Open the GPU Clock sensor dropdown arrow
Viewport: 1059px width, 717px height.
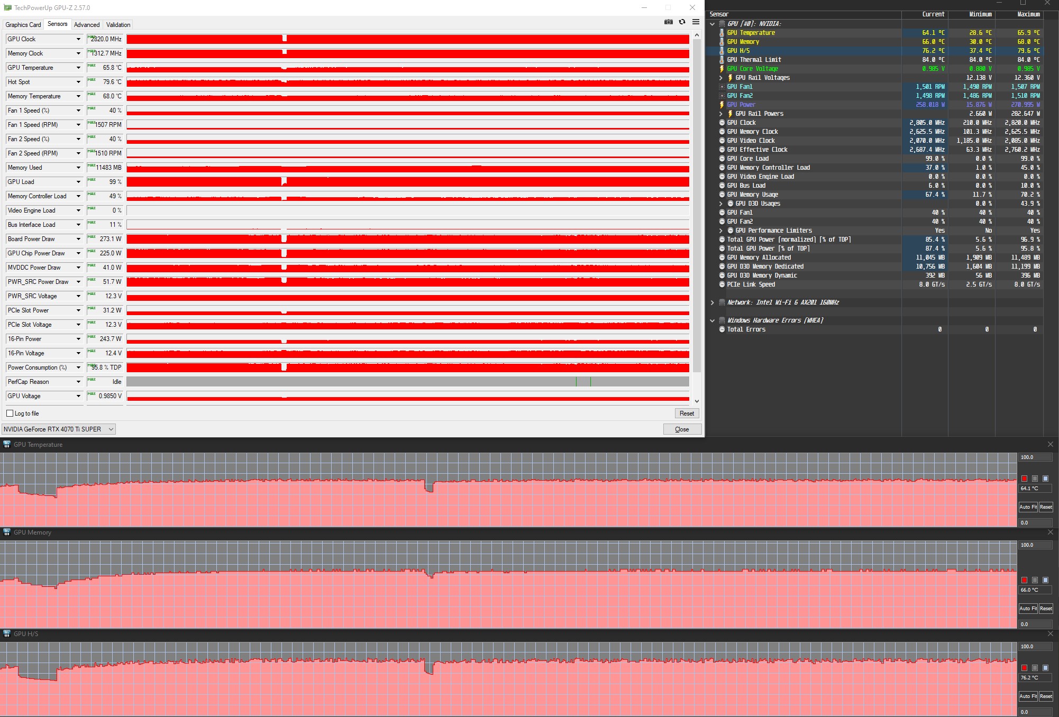[78, 39]
